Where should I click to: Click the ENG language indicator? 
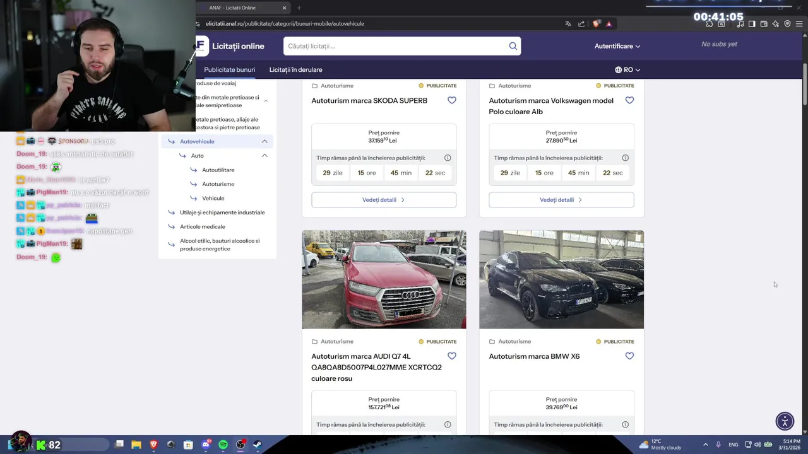733,445
